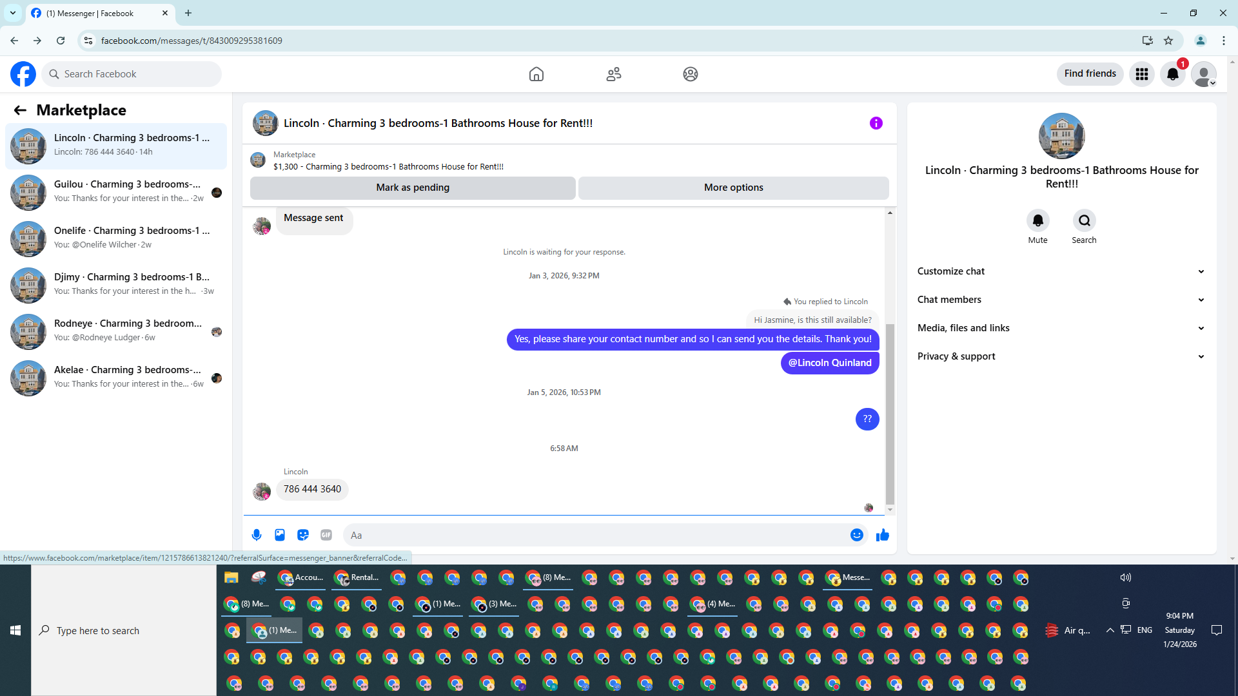Open the emoji picker in the message box
Viewport: 1238px width, 696px height.
[856, 535]
